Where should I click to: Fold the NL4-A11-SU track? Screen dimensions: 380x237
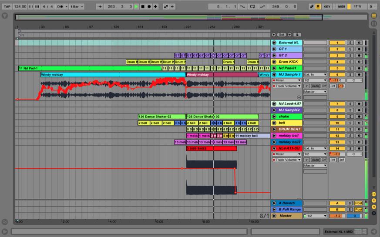point(274,148)
